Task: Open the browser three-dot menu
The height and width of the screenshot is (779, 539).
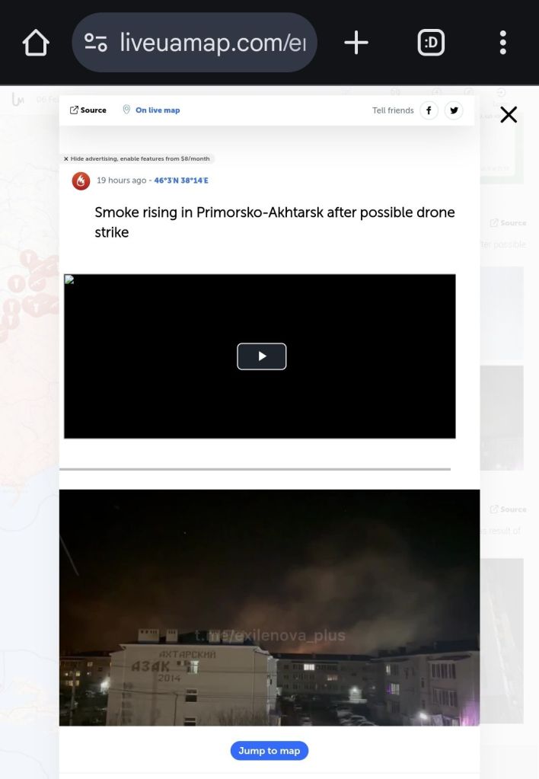Action: point(502,42)
